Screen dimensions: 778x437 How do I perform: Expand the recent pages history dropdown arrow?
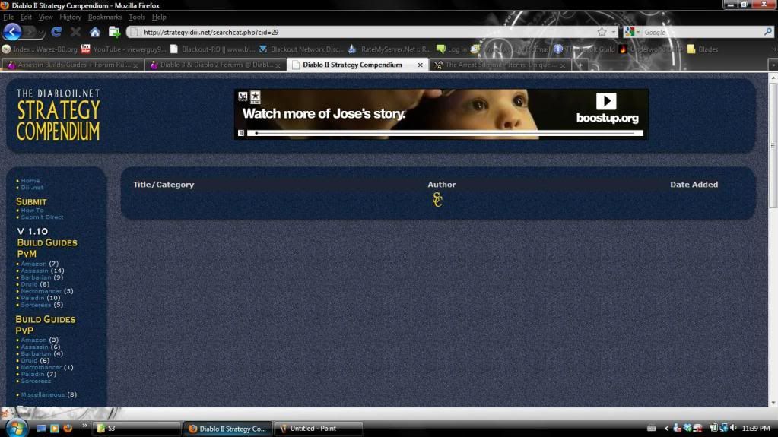coord(41,33)
